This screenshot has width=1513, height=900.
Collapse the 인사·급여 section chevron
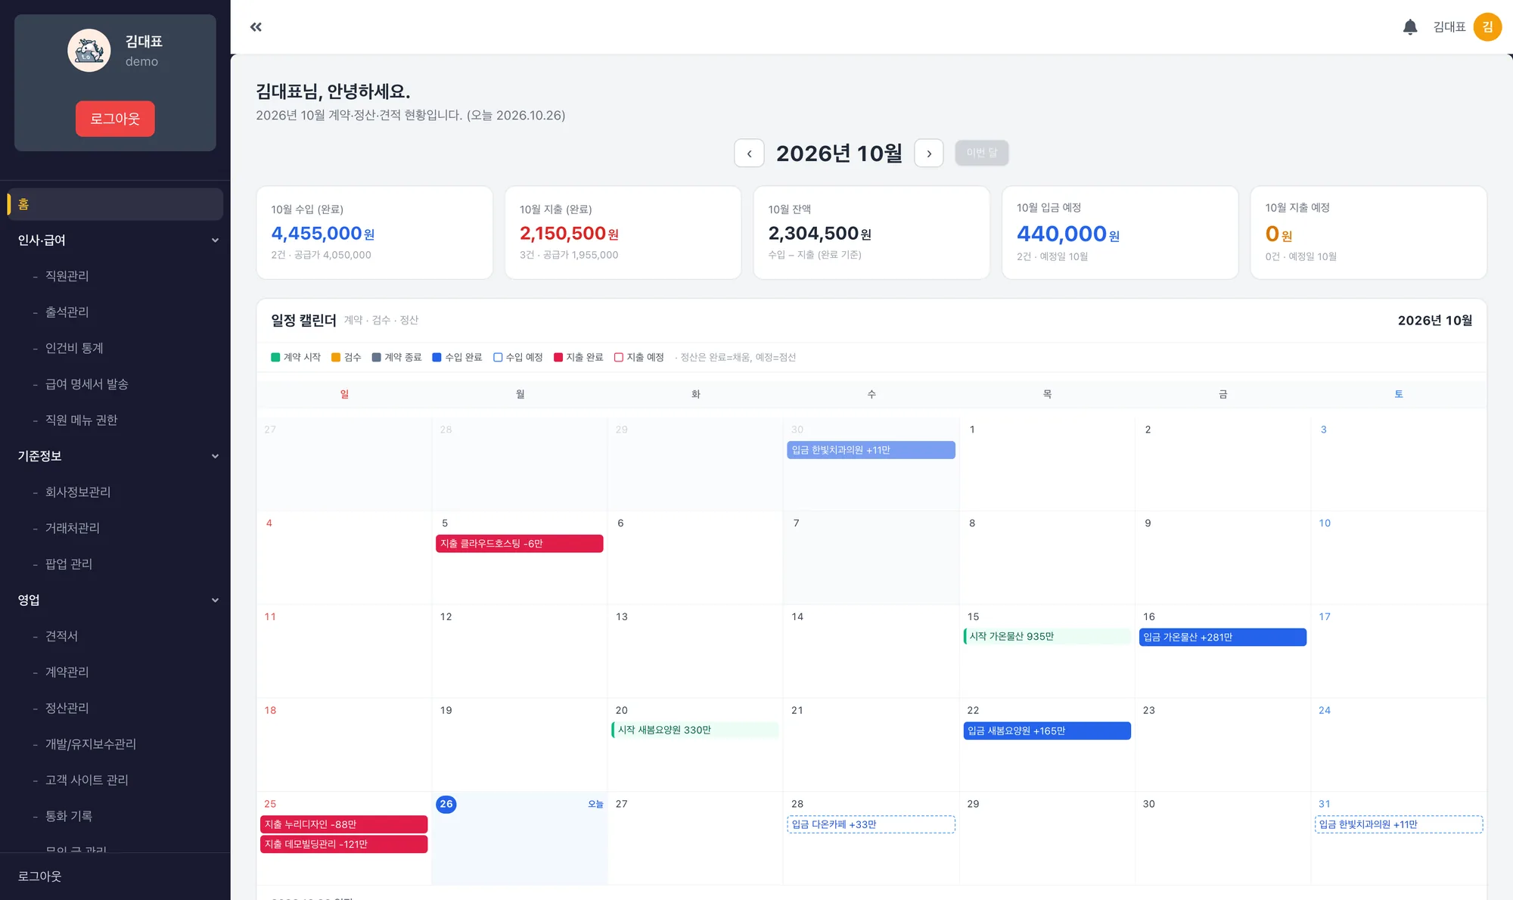coord(215,241)
